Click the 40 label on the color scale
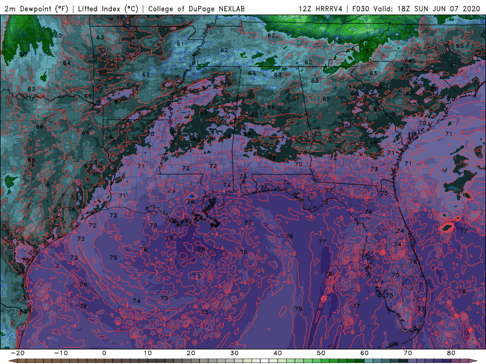Viewport: 486px width, 364px height. click(278, 353)
